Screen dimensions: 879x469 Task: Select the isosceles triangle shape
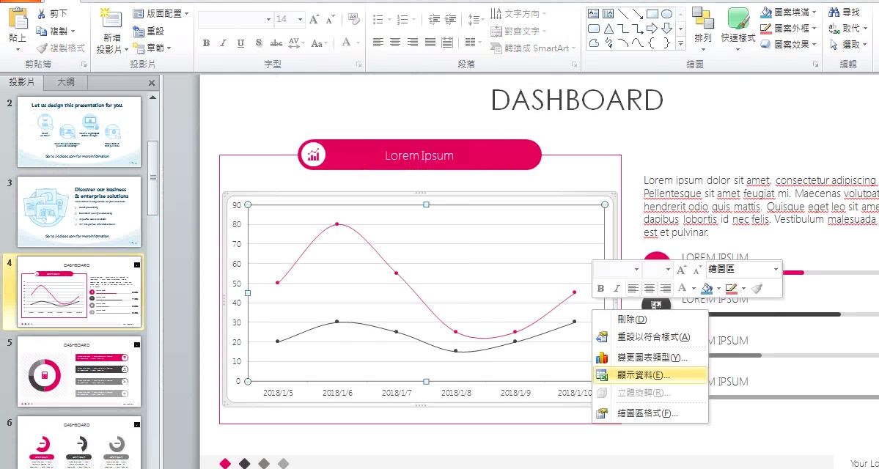[608, 29]
